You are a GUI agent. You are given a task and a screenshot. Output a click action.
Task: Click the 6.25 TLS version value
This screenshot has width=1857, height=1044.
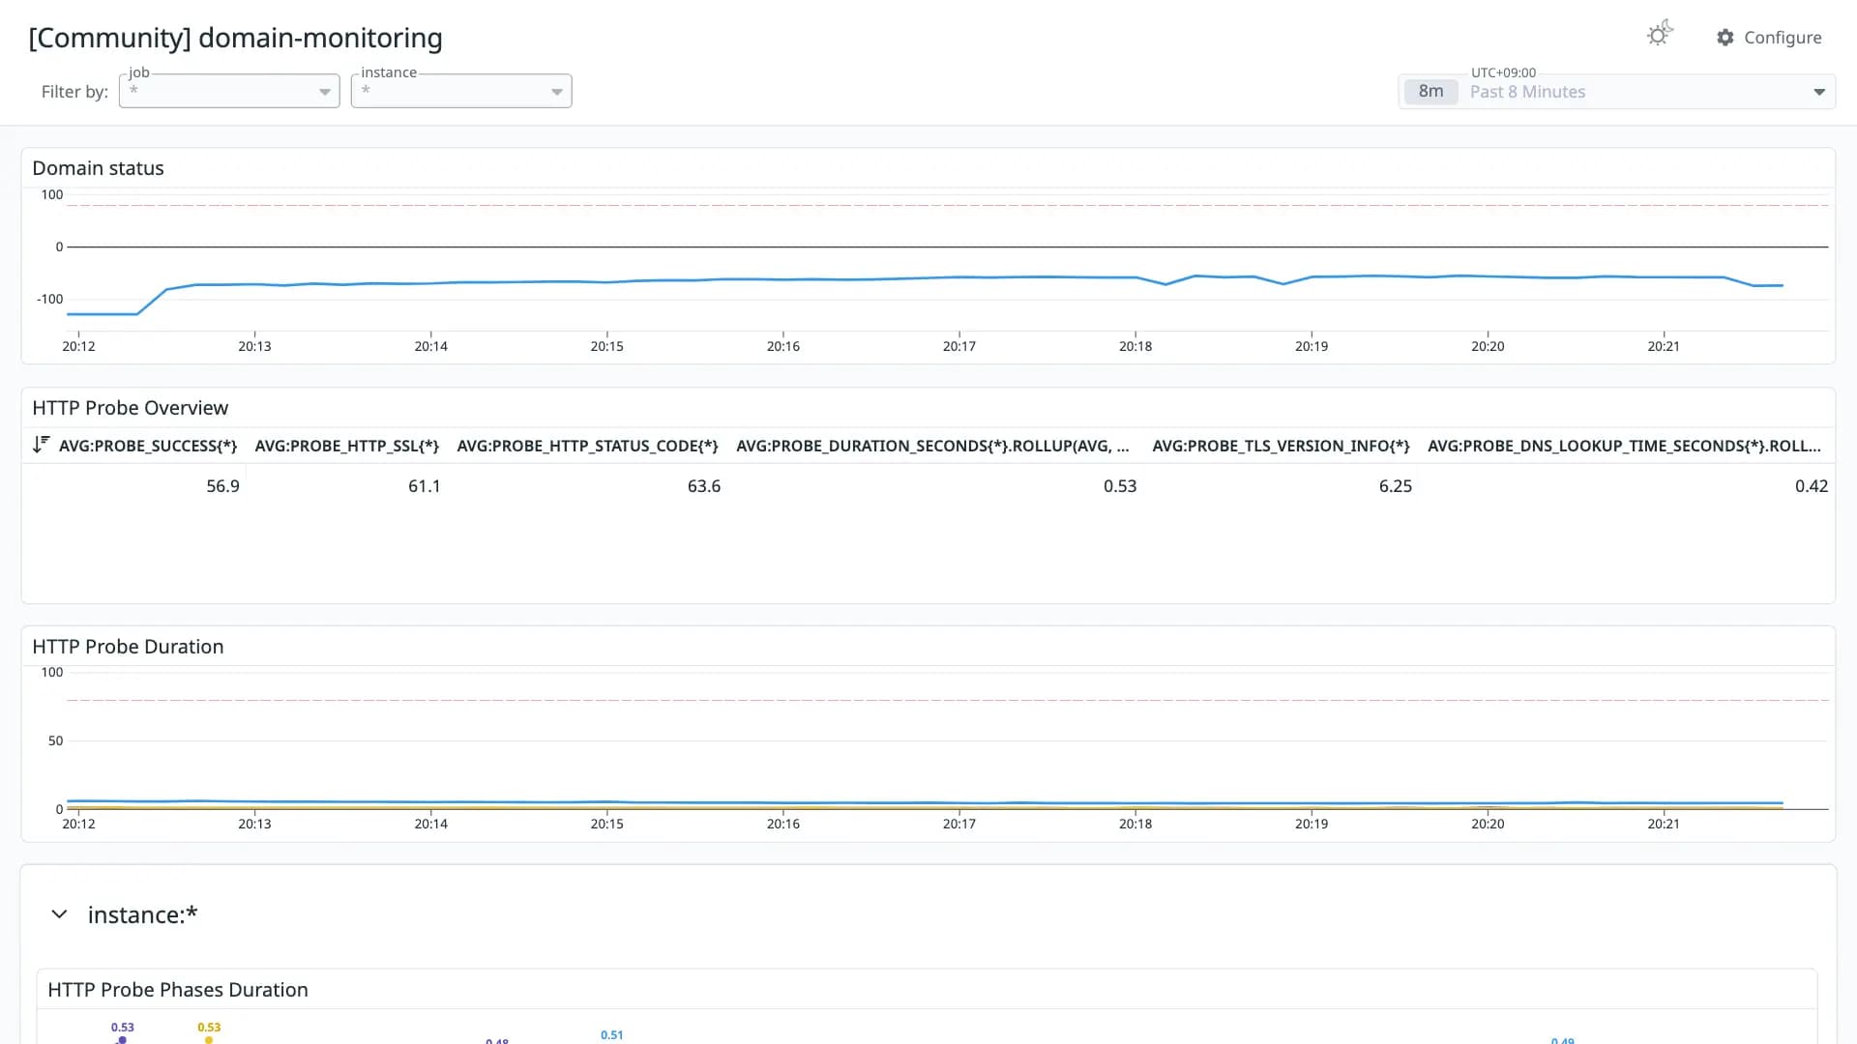tap(1395, 486)
